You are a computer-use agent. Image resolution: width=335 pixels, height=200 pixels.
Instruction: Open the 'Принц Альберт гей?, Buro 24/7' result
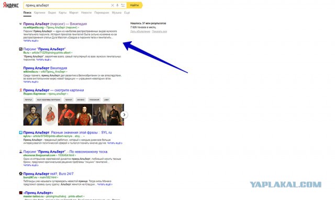click(48, 173)
